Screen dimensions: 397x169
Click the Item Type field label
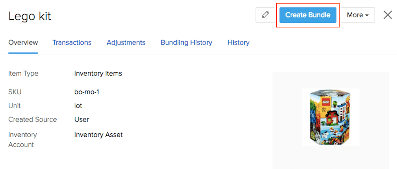click(23, 73)
